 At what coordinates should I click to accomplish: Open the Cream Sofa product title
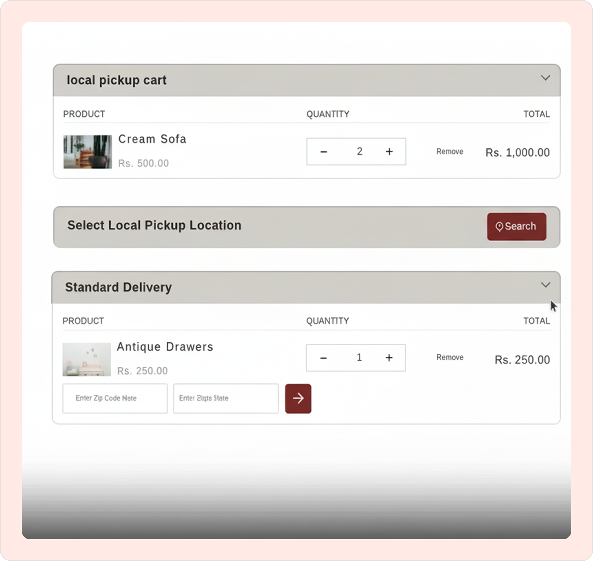click(152, 139)
